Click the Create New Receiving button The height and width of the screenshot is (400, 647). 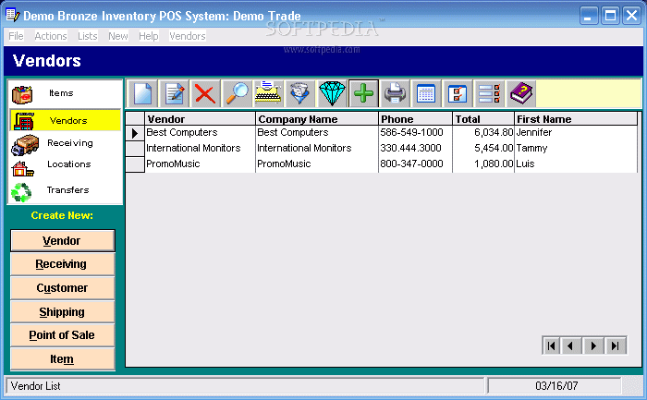coord(62,264)
